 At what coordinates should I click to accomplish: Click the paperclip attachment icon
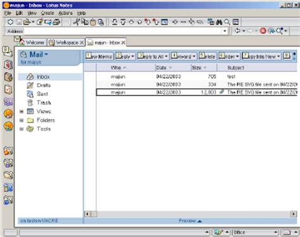(222, 92)
